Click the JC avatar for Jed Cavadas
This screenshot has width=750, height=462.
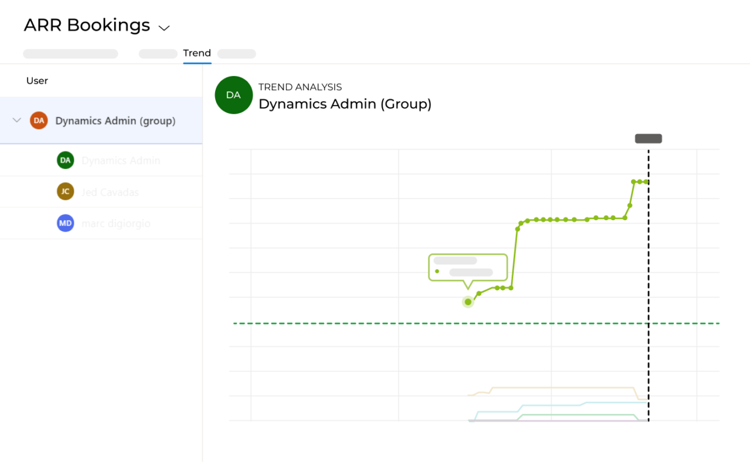pos(65,191)
